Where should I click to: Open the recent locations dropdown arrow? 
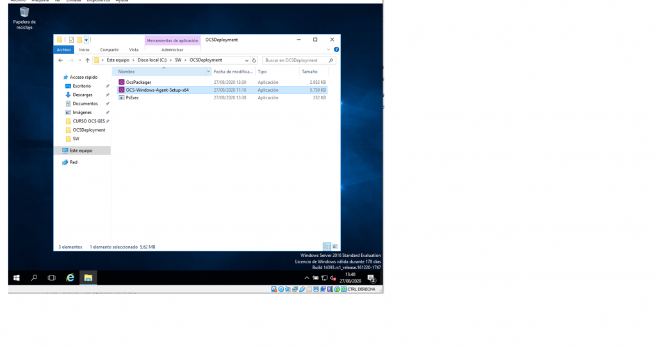pos(80,60)
